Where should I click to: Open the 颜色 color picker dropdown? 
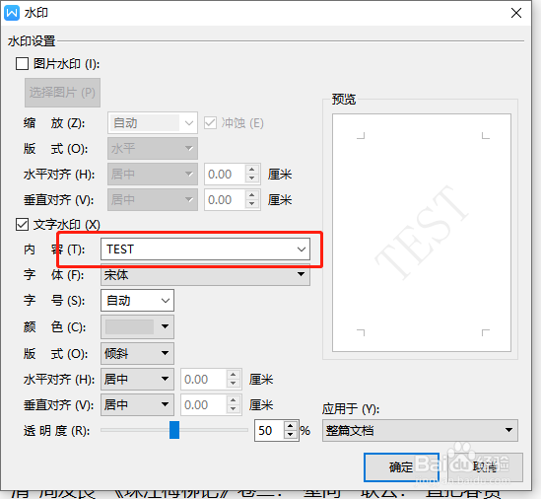point(137,326)
